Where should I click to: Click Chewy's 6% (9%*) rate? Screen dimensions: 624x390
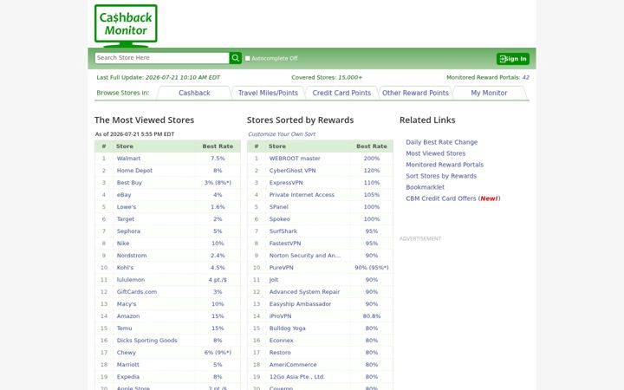[218, 353]
